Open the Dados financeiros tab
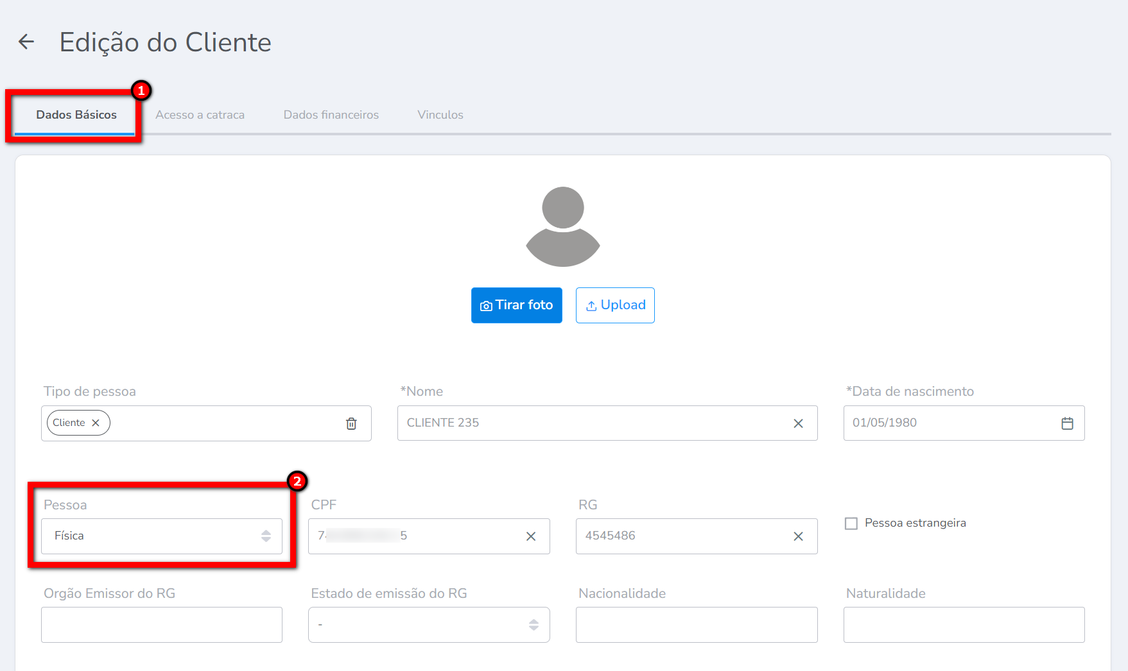The height and width of the screenshot is (671, 1128). pyautogui.click(x=331, y=115)
